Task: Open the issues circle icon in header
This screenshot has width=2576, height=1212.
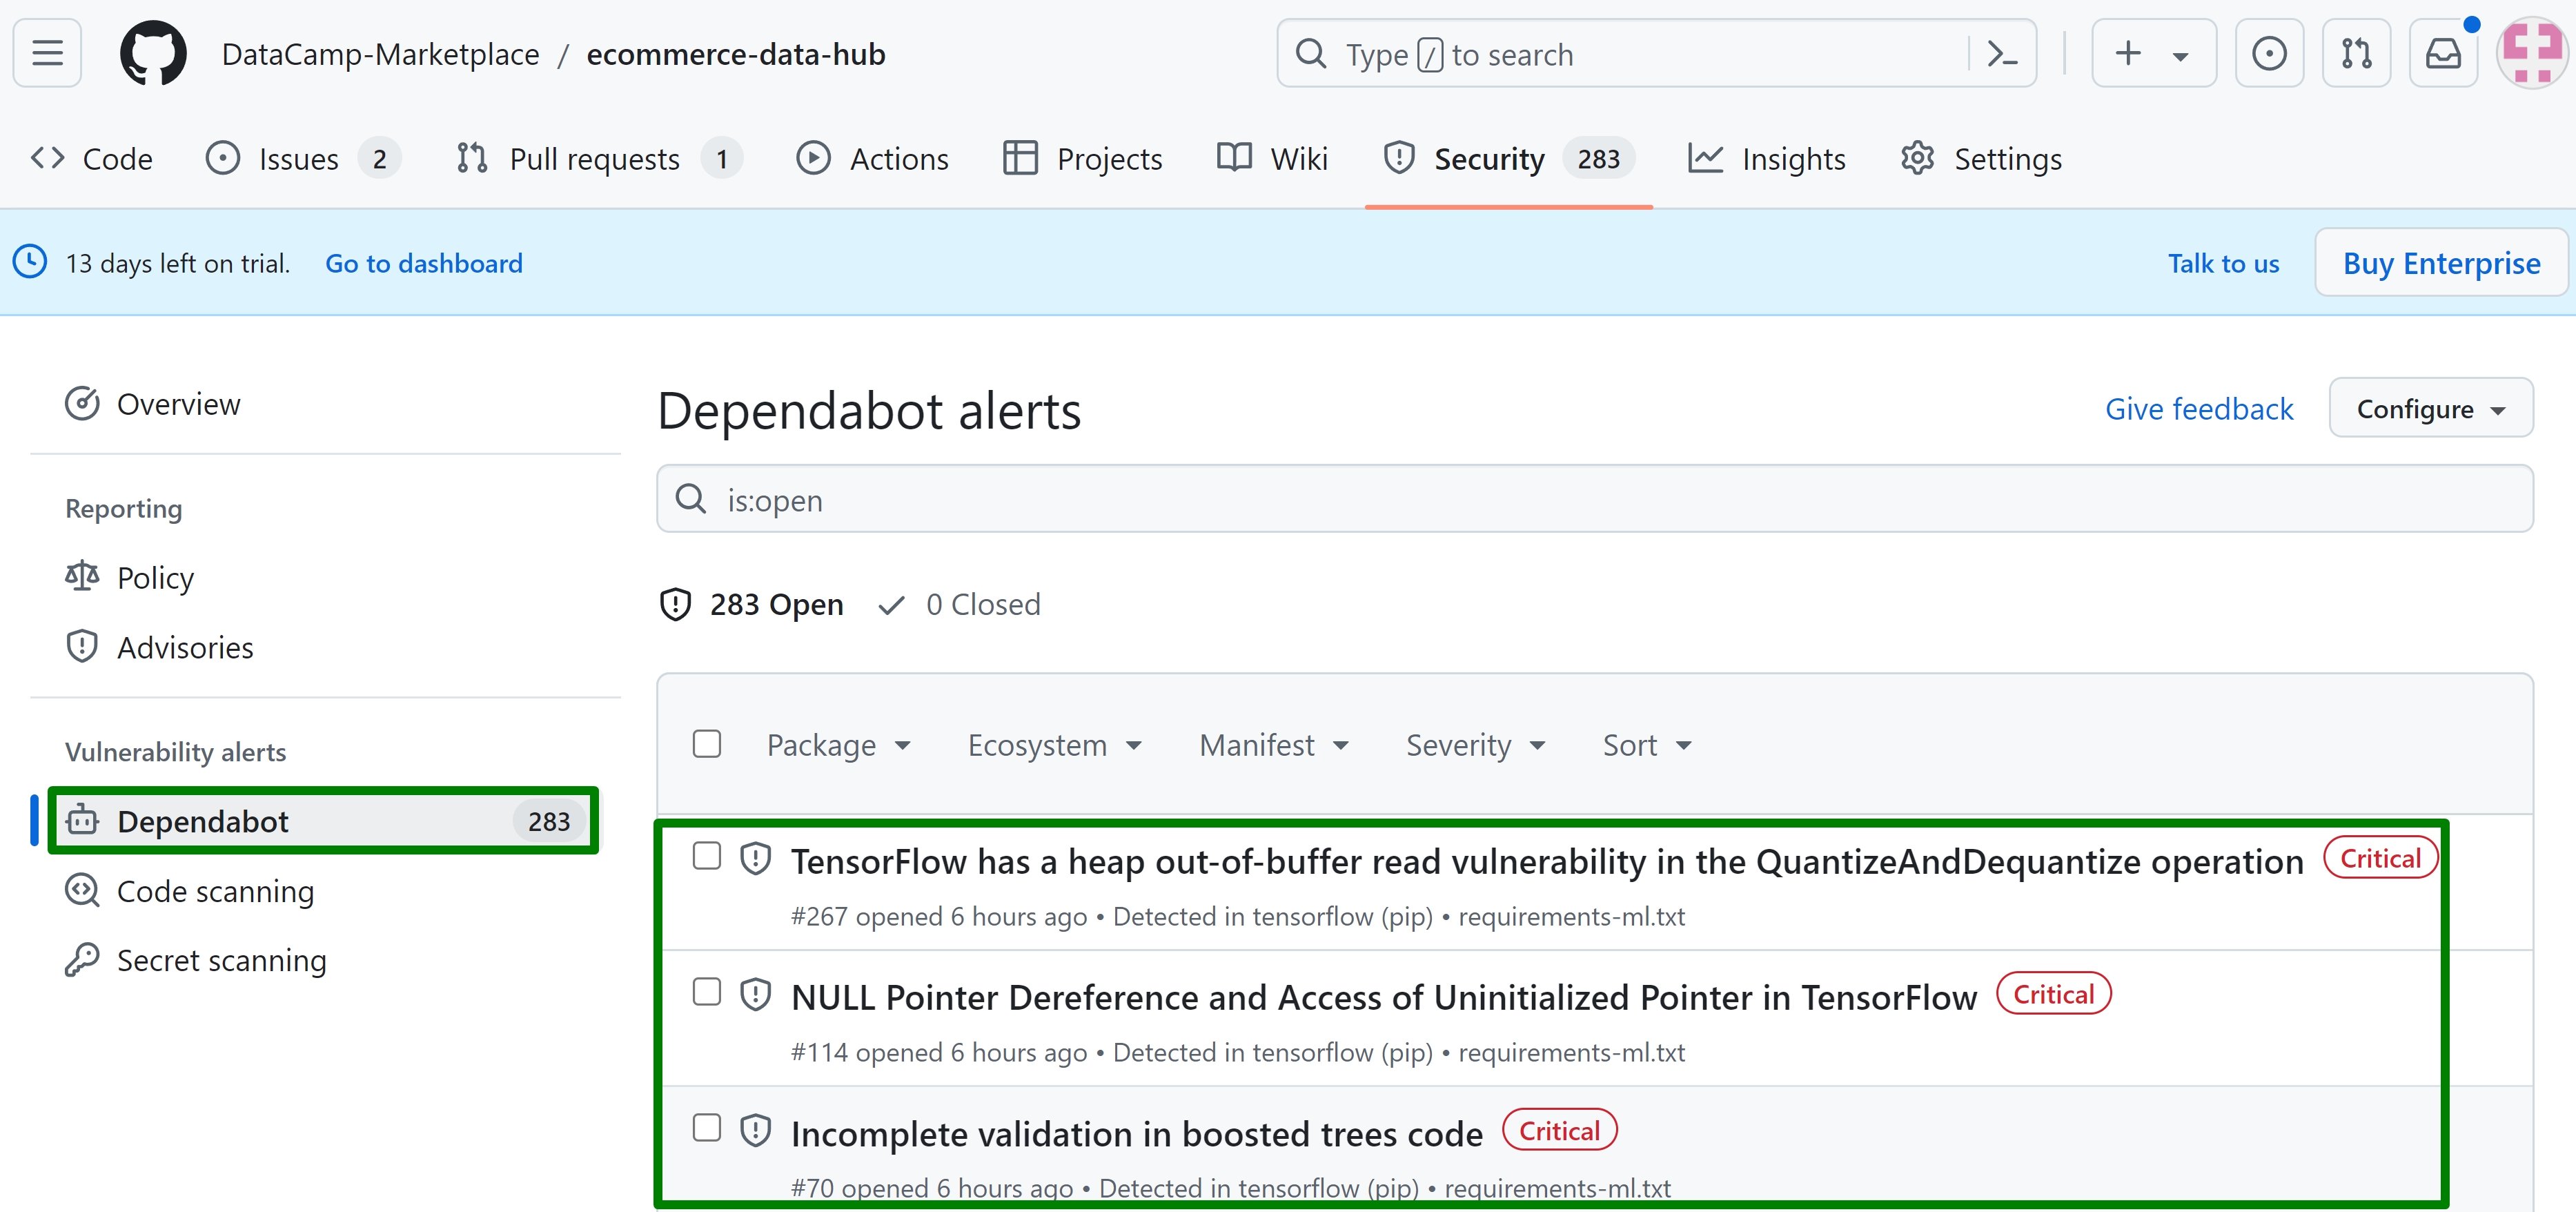Action: [2269, 53]
